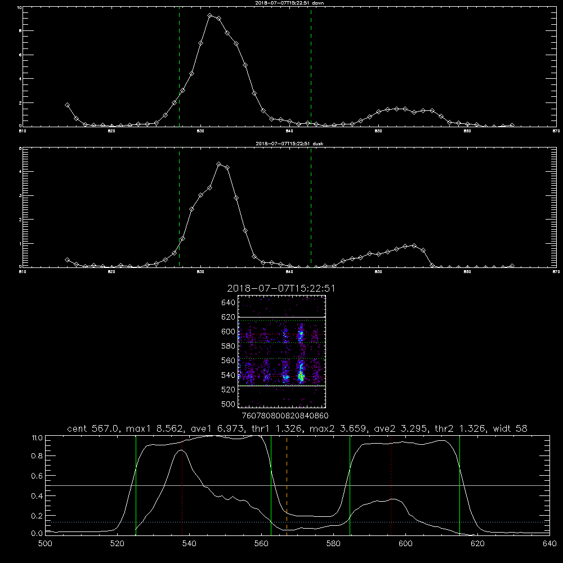Click the '2018-07-07T15:22:51 dawn' plot title

point(289,3)
